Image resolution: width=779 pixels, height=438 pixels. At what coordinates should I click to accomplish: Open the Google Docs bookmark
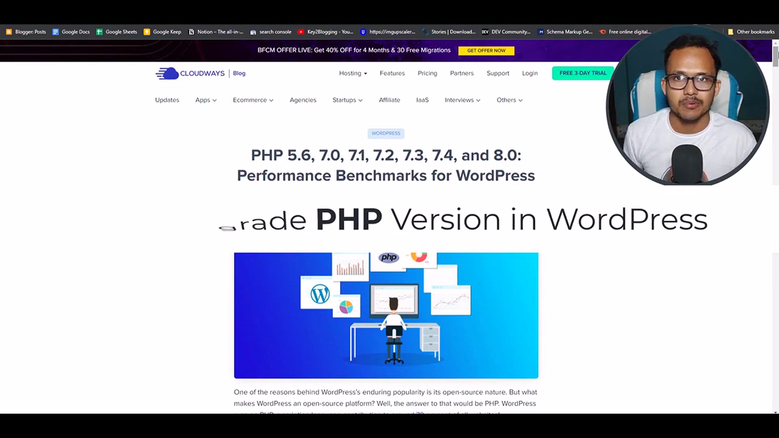[x=71, y=32]
